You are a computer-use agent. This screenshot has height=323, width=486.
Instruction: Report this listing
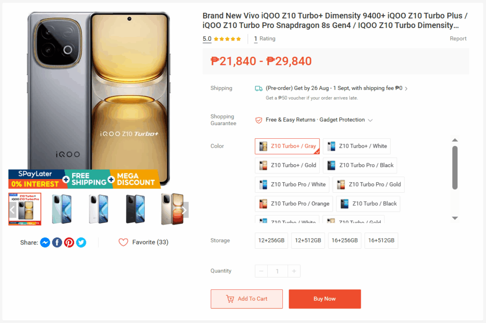[458, 38]
